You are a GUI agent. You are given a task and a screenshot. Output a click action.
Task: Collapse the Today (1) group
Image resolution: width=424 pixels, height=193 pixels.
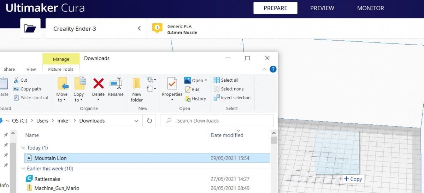tap(23, 148)
